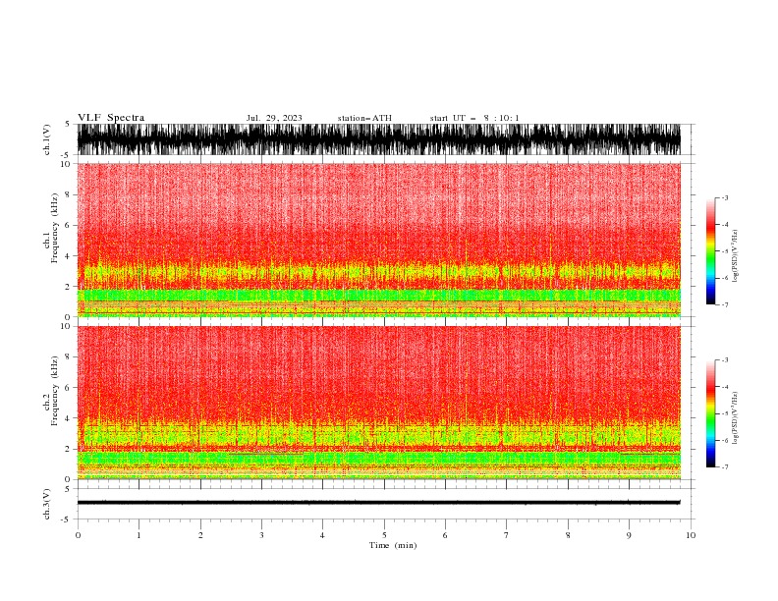The image size is (778, 601).
Task: Click the "-3" value on ch.1 colorbar
Action: click(725, 197)
